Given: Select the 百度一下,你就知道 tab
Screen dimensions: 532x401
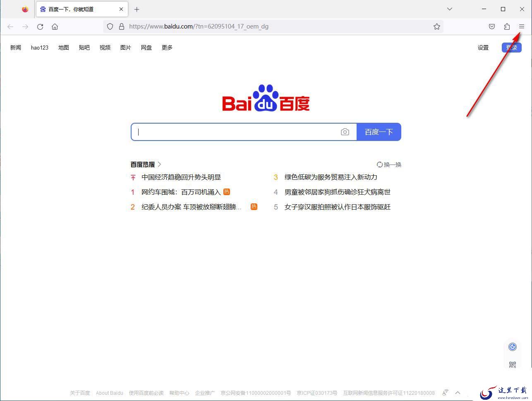Looking at the screenshot, I should pos(82,9).
